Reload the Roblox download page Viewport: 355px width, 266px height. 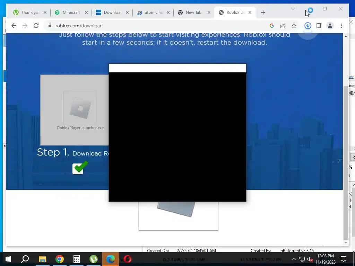[36, 26]
